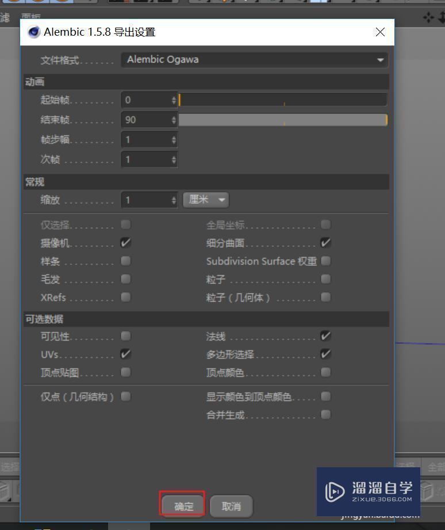Click the 起始帧 slider track

tap(283, 100)
